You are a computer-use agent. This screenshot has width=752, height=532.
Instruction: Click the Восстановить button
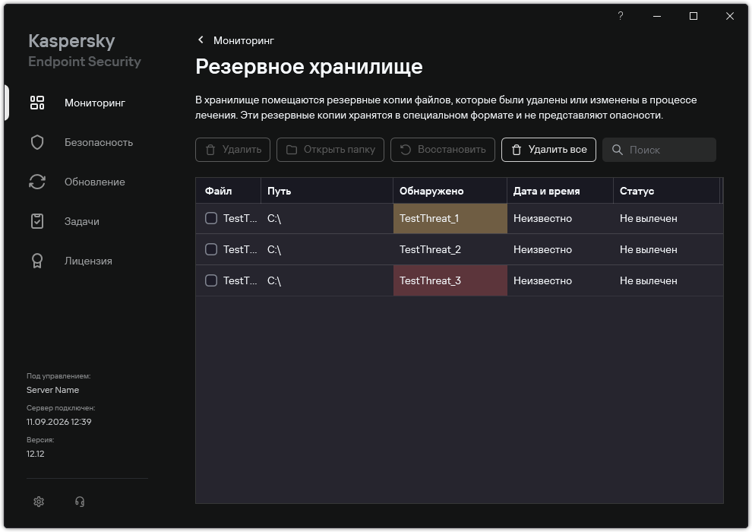pos(443,150)
